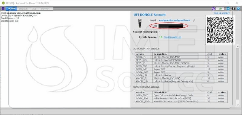Click the pencil icon to edit email

194,20
